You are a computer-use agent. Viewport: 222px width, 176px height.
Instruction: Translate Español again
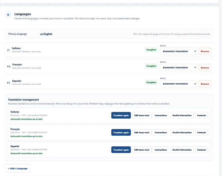point(121,150)
